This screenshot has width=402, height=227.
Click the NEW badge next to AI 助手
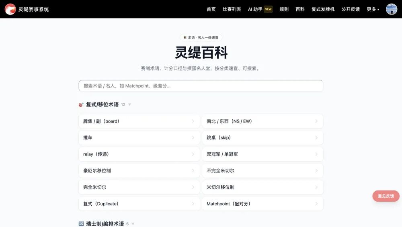pos(268,9)
